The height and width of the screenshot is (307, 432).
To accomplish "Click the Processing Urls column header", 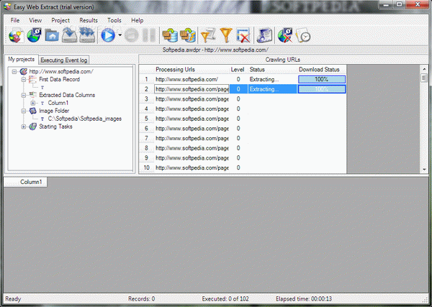I will point(192,69).
